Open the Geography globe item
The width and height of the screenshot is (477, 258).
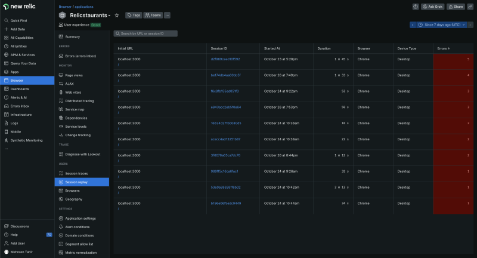click(x=73, y=199)
